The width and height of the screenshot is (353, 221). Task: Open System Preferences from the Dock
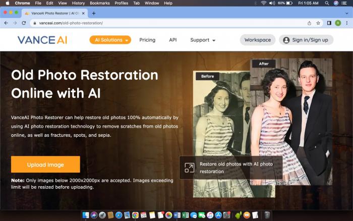point(227,215)
